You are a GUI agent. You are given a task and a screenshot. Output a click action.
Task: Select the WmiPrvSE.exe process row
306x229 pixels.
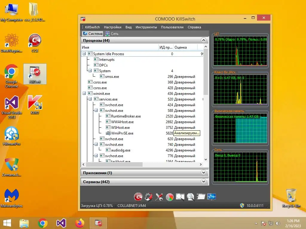tap(142, 133)
